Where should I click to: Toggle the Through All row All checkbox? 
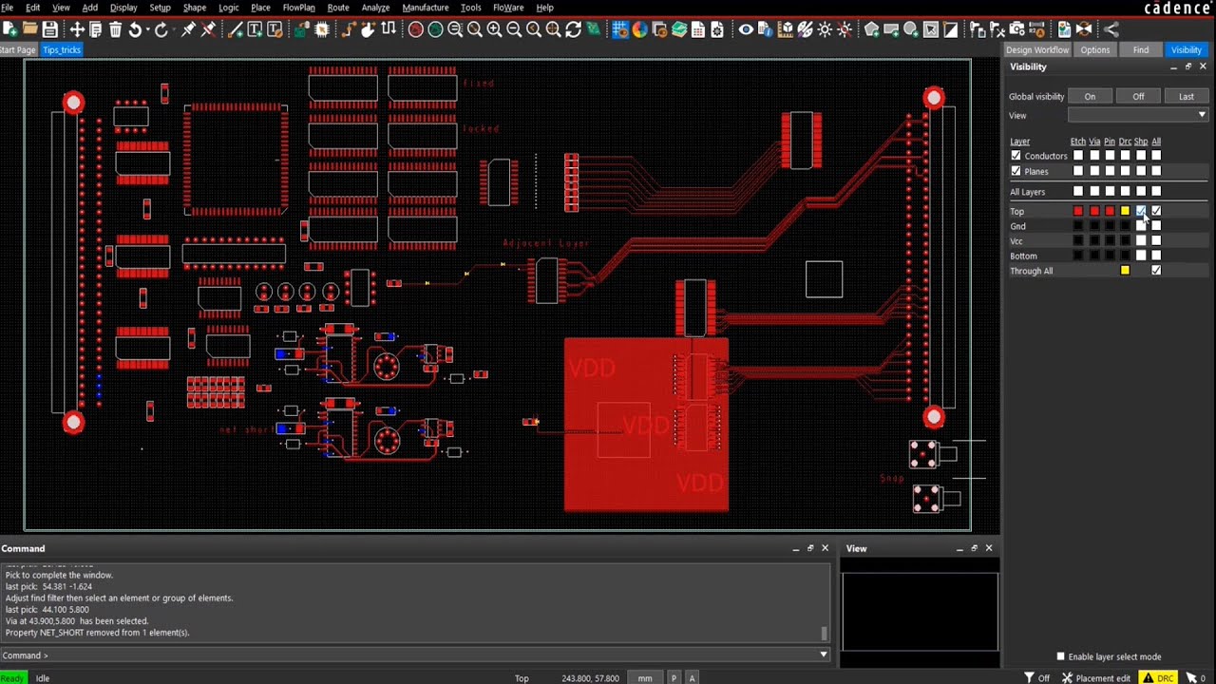1156,271
